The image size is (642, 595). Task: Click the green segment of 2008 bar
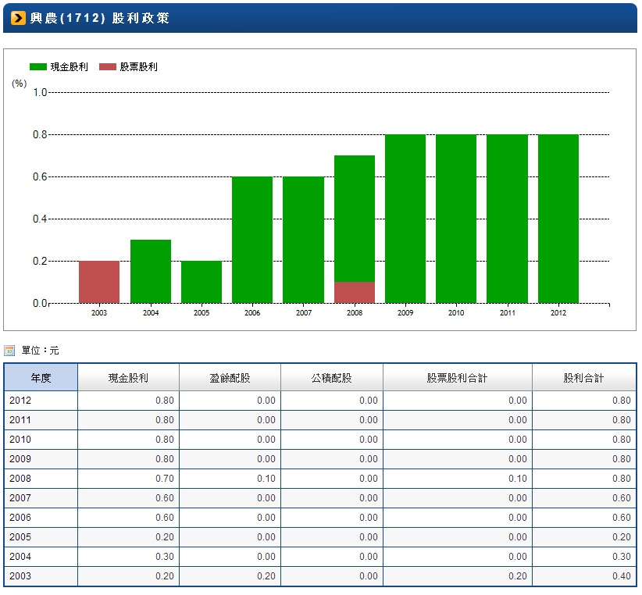click(355, 219)
